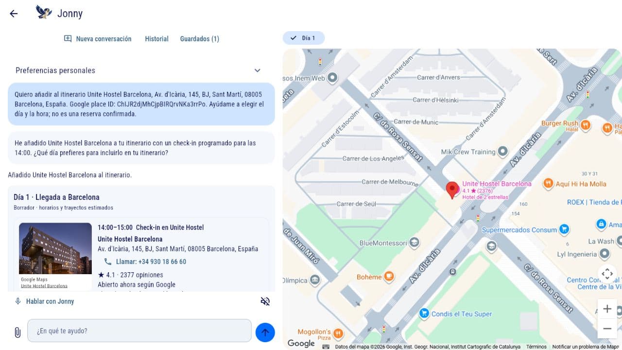
Task: Click 14:00–15:00 Check-in en Unite Hostel text
Action: [151, 227]
